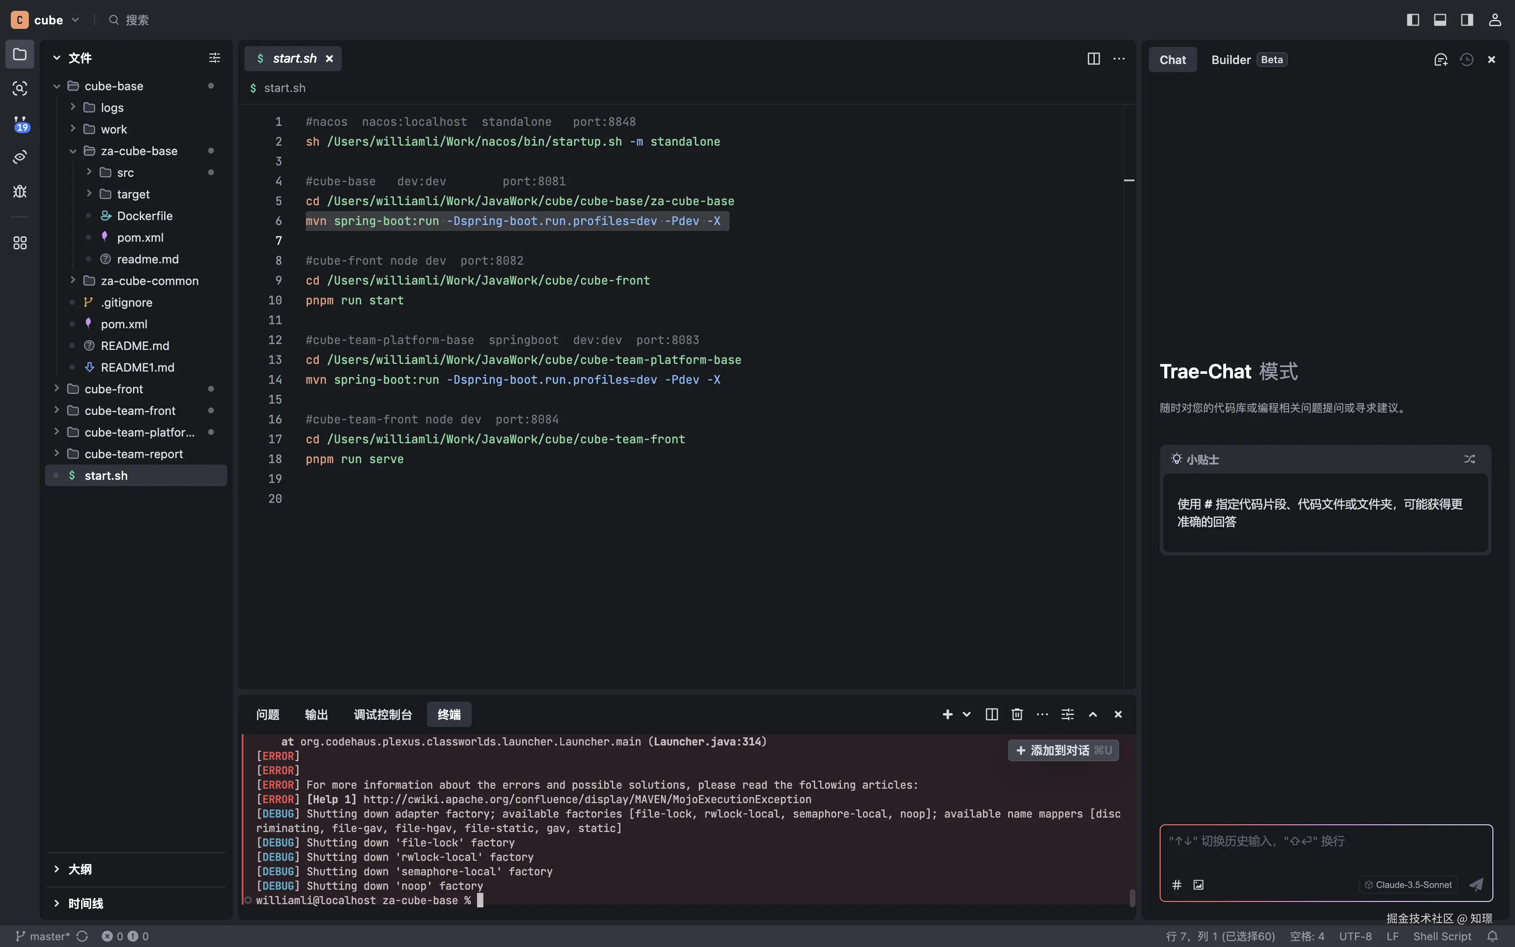This screenshot has height=947, width=1515.
Task: Click the image attachment icon in chat input
Action: [1198, 884]
